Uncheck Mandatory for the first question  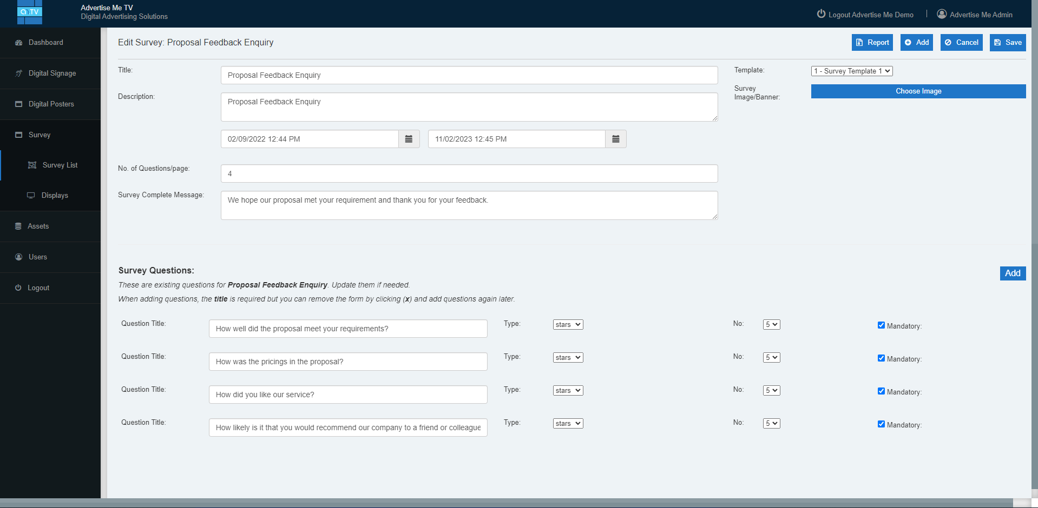coord(881,325)
